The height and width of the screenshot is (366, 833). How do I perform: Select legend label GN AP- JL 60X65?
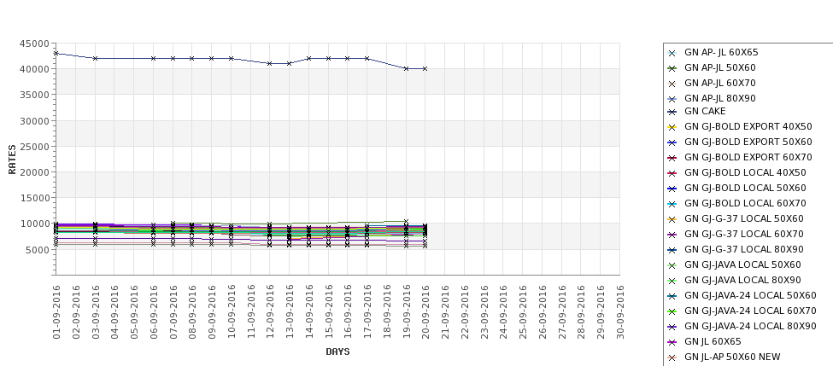[721, 53]
